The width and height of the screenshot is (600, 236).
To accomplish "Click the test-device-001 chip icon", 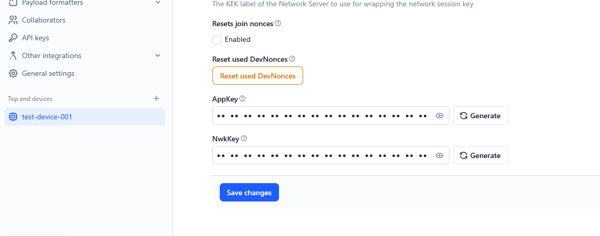I will pyautogui.click(x=13, y=117).
